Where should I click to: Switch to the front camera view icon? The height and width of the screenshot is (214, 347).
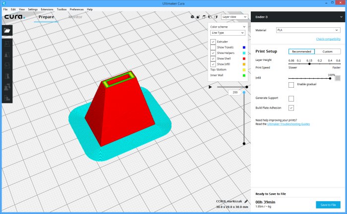click(198, 17)
